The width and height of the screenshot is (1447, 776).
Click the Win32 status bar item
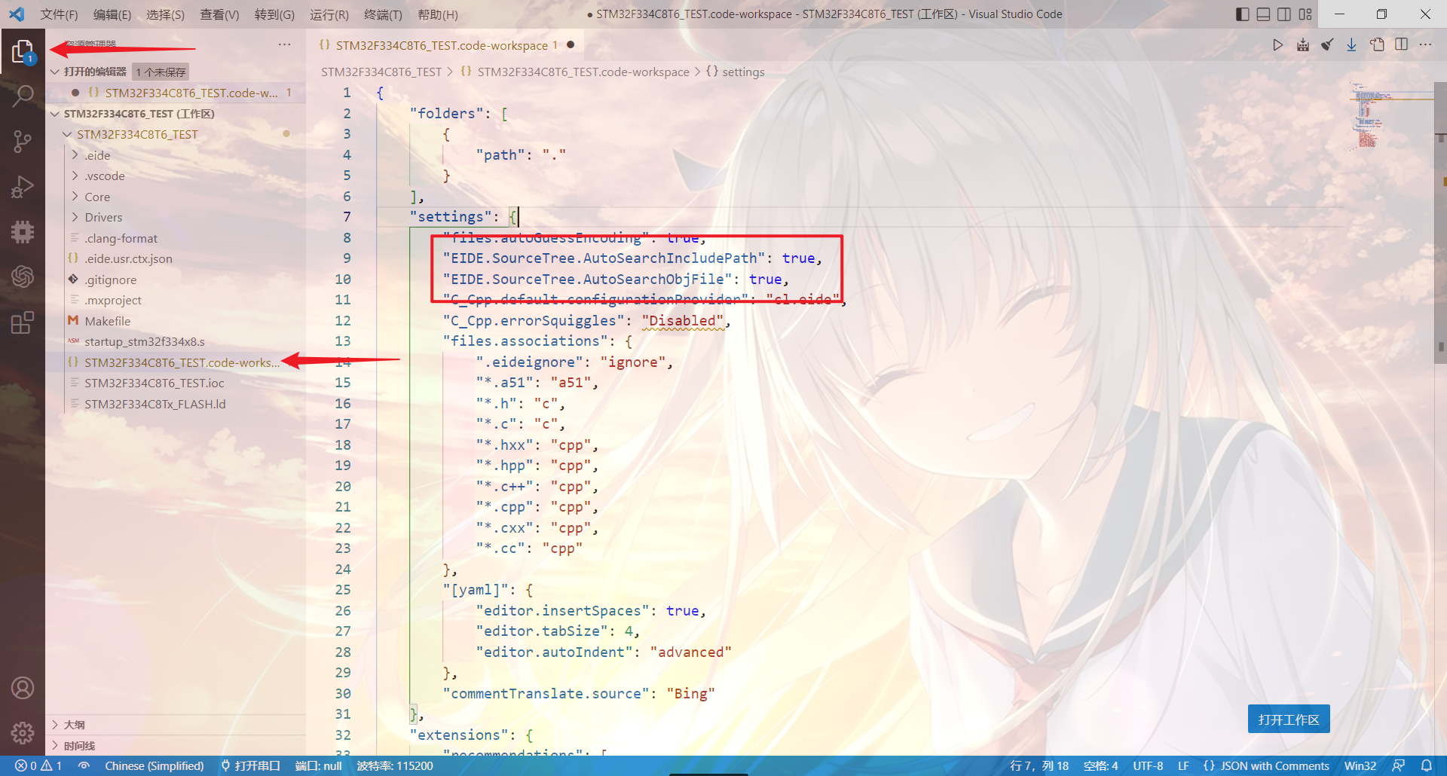pos(1360,765)
